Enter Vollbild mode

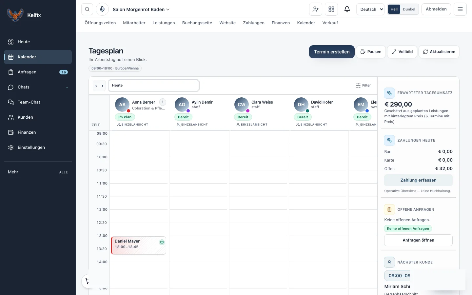tap(402, 52)
